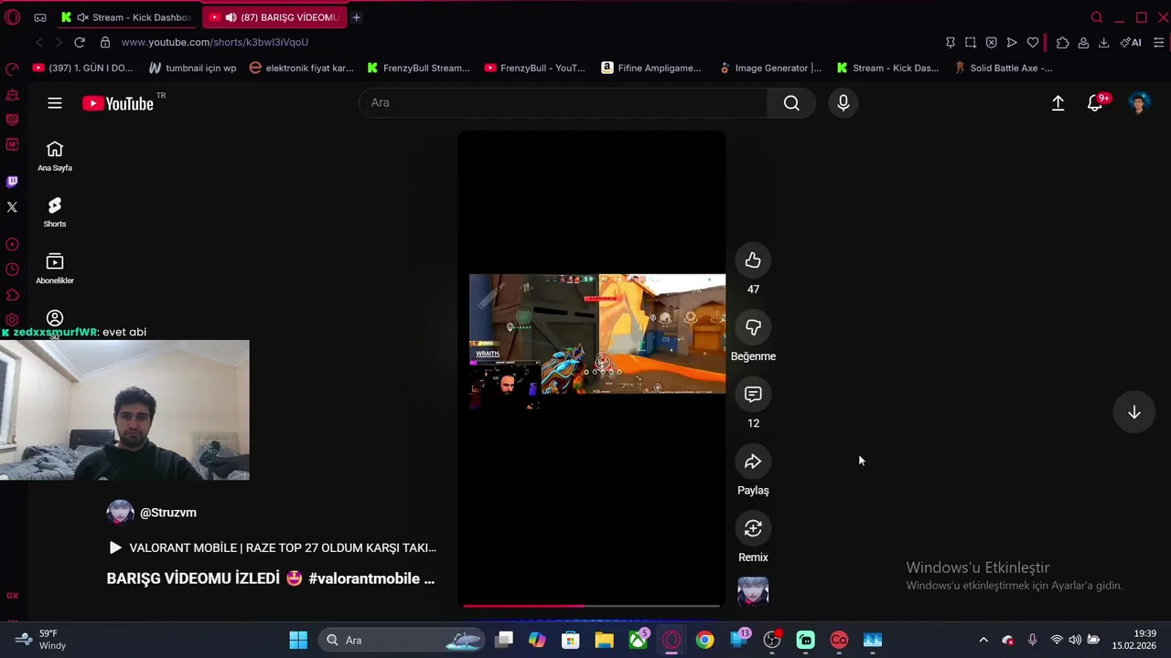Open the volume control in tray

click(x=1075, y=640)
